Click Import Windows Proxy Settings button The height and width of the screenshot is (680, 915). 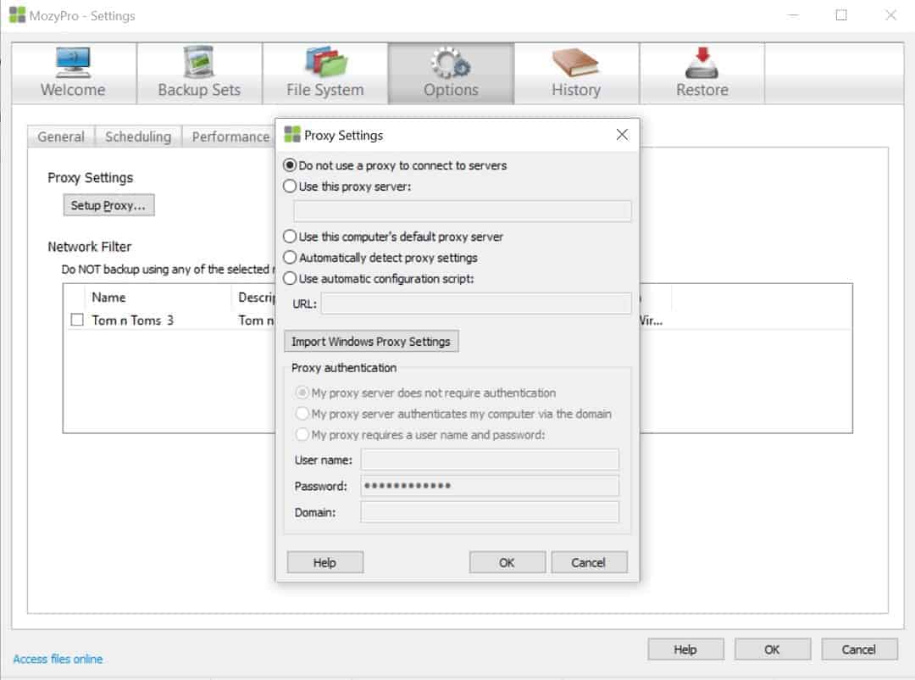[x=371, y=342]
